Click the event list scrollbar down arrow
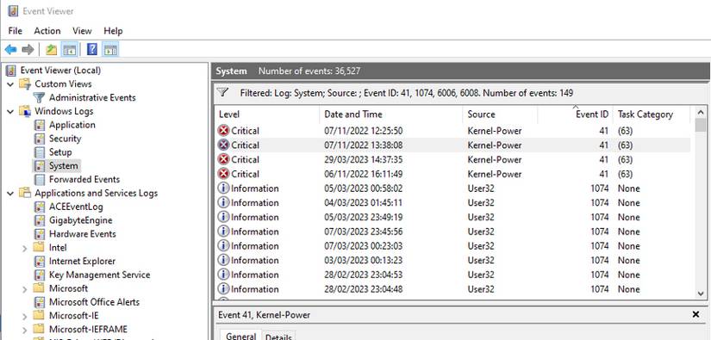The image size is (711, 340). click(x=701, y=294)
